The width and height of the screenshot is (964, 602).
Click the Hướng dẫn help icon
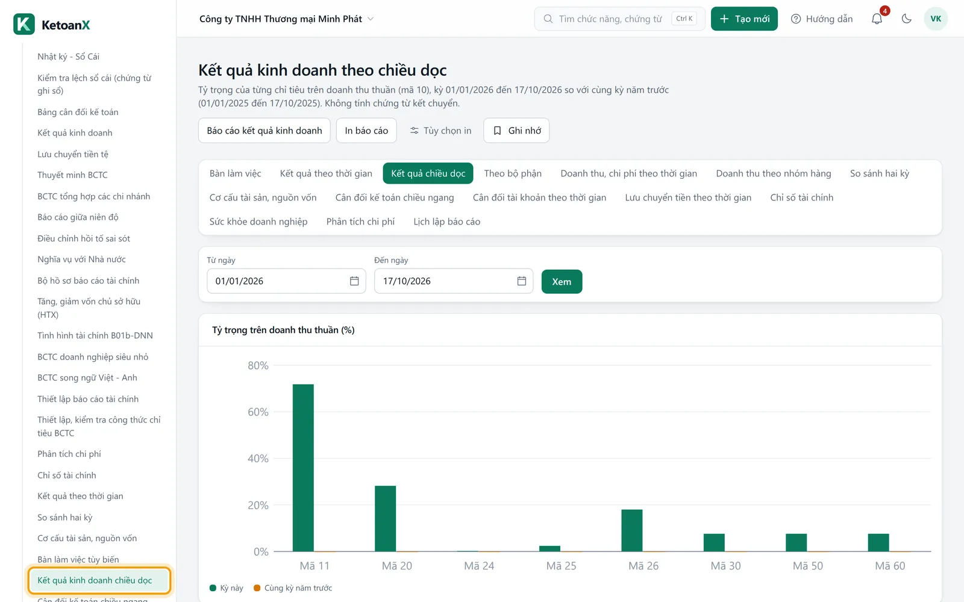[x=795, y=19]
